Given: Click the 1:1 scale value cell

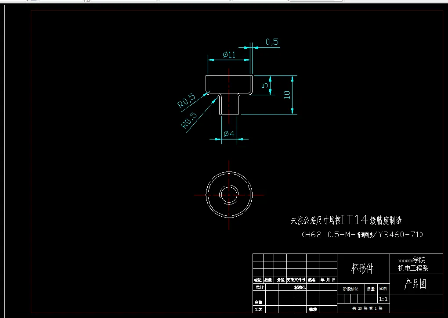Looking at the screenshot, I should 383,299.
